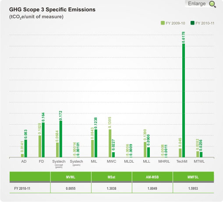This screenshot has width=223, height=202.
Task: Select the MSat table column header
Action: (111, 177)
